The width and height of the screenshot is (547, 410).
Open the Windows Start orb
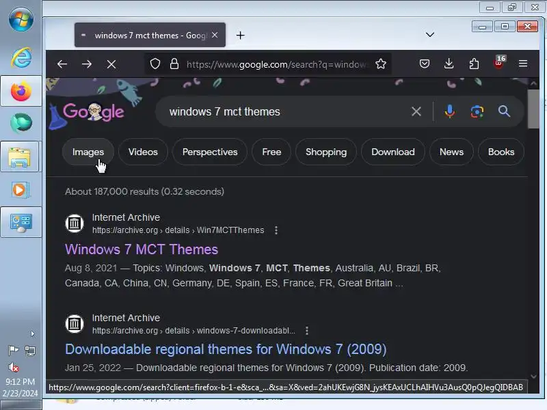(x=21, y=19)
